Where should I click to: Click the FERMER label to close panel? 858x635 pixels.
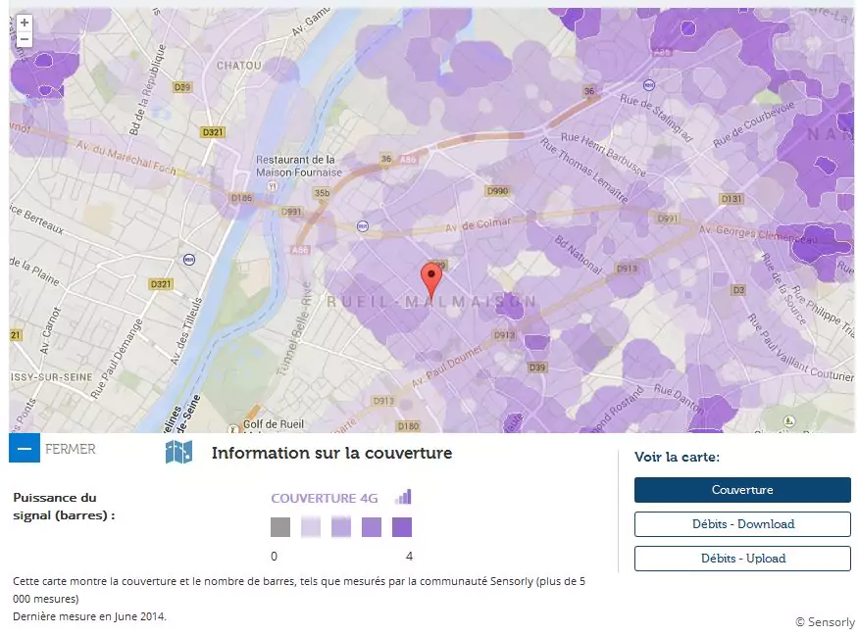71,449
